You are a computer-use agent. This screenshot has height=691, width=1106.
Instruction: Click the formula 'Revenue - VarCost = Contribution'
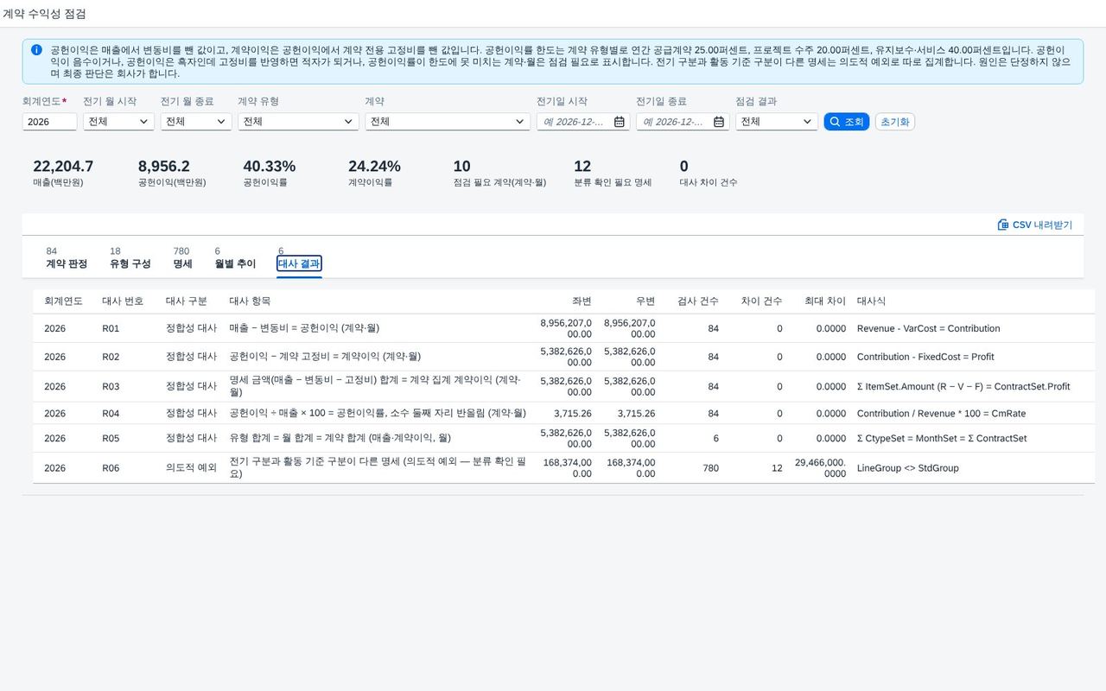[928, 329]
